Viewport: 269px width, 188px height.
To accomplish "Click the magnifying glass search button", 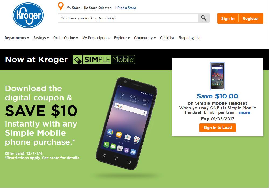I will [204, 18].
